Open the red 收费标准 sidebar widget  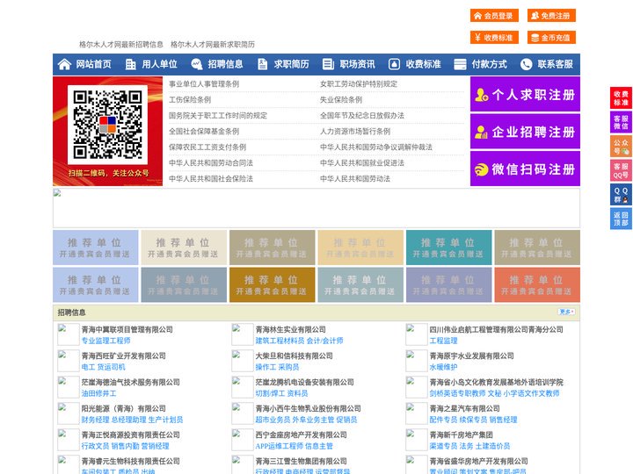coord(621,98)
